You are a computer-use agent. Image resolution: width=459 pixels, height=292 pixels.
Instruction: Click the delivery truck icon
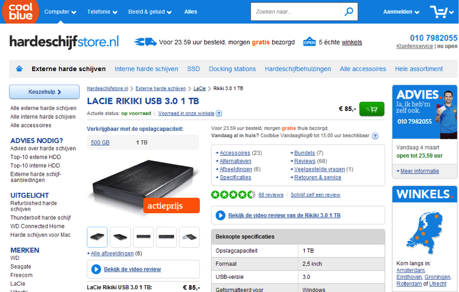(x=145, y=42)
